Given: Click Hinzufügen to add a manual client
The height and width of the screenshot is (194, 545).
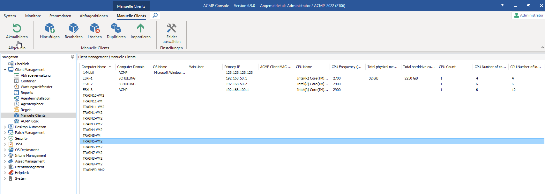Looking at the screenshot, I should (49, 29).
